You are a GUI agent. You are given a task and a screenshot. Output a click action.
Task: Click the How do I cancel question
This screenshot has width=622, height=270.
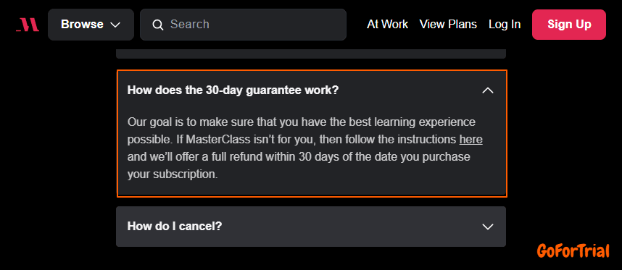click(175, 227)
